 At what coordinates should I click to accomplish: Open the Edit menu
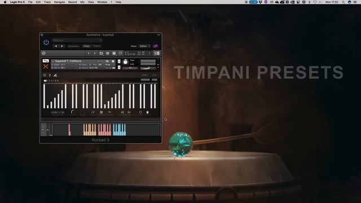38,2
